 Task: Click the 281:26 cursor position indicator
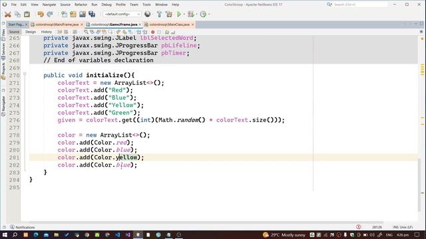pos(377,227)
